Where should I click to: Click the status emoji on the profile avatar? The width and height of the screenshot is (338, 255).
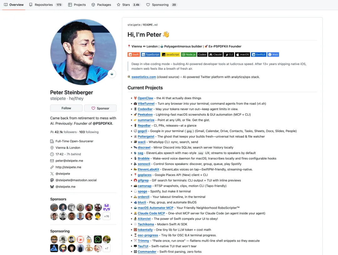pyautogui.click(x=112, y=74)
